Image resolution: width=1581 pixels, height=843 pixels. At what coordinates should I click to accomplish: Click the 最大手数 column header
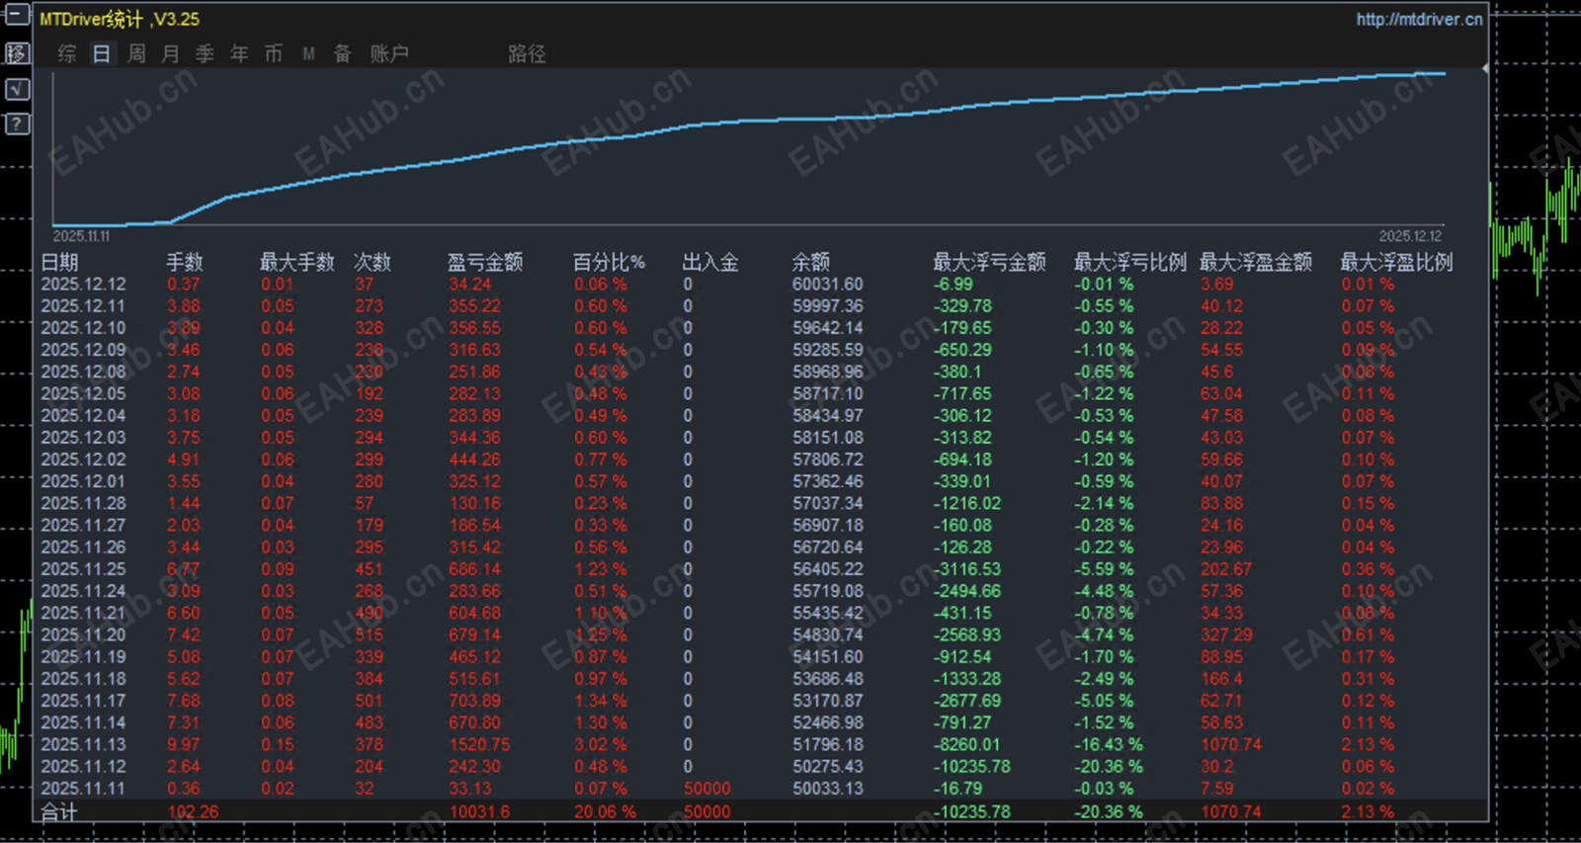pyautogui.click(x=296, y=262)
